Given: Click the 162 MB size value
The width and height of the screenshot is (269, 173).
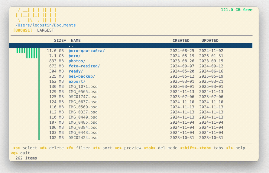Looking at the screenshot, I should 57,82.
